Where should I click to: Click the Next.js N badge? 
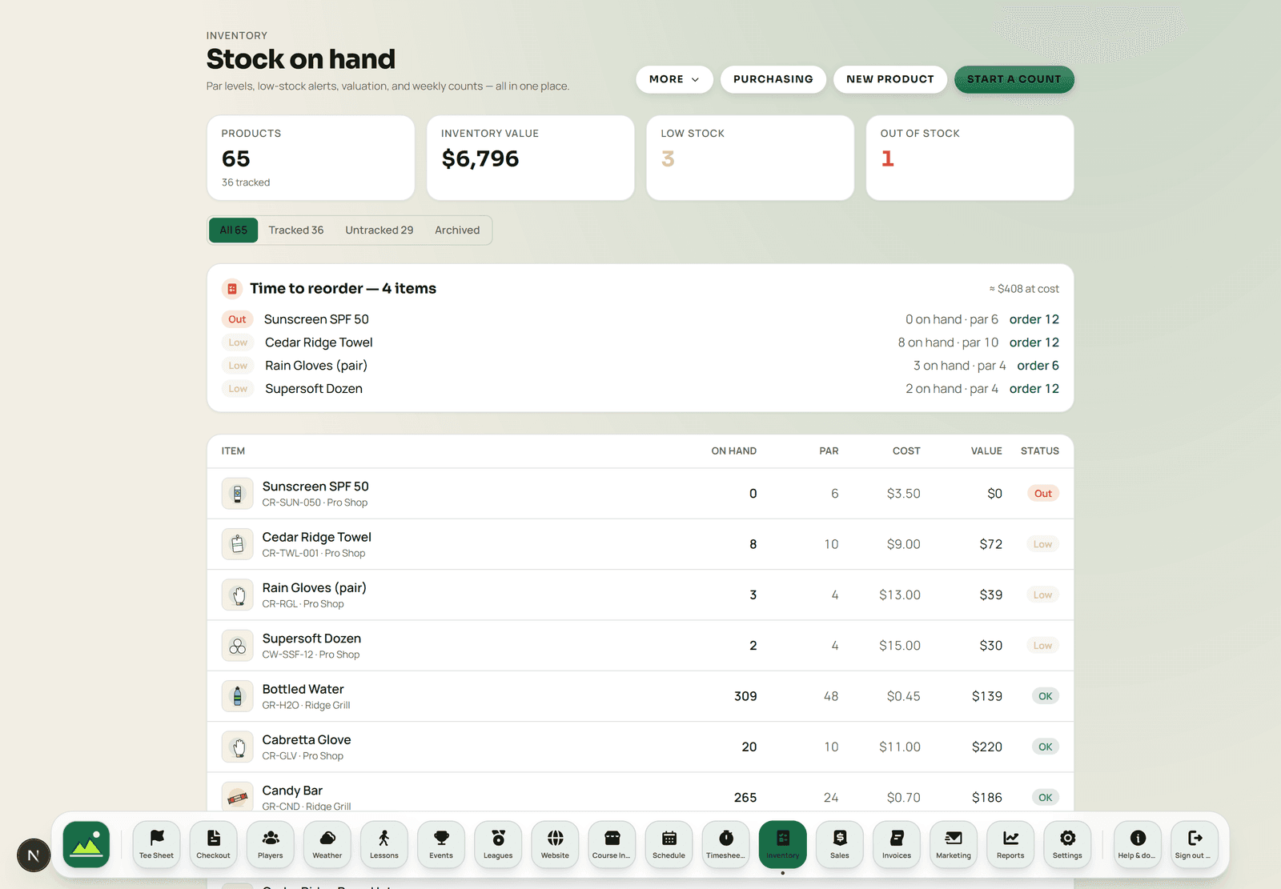[34, 855]
